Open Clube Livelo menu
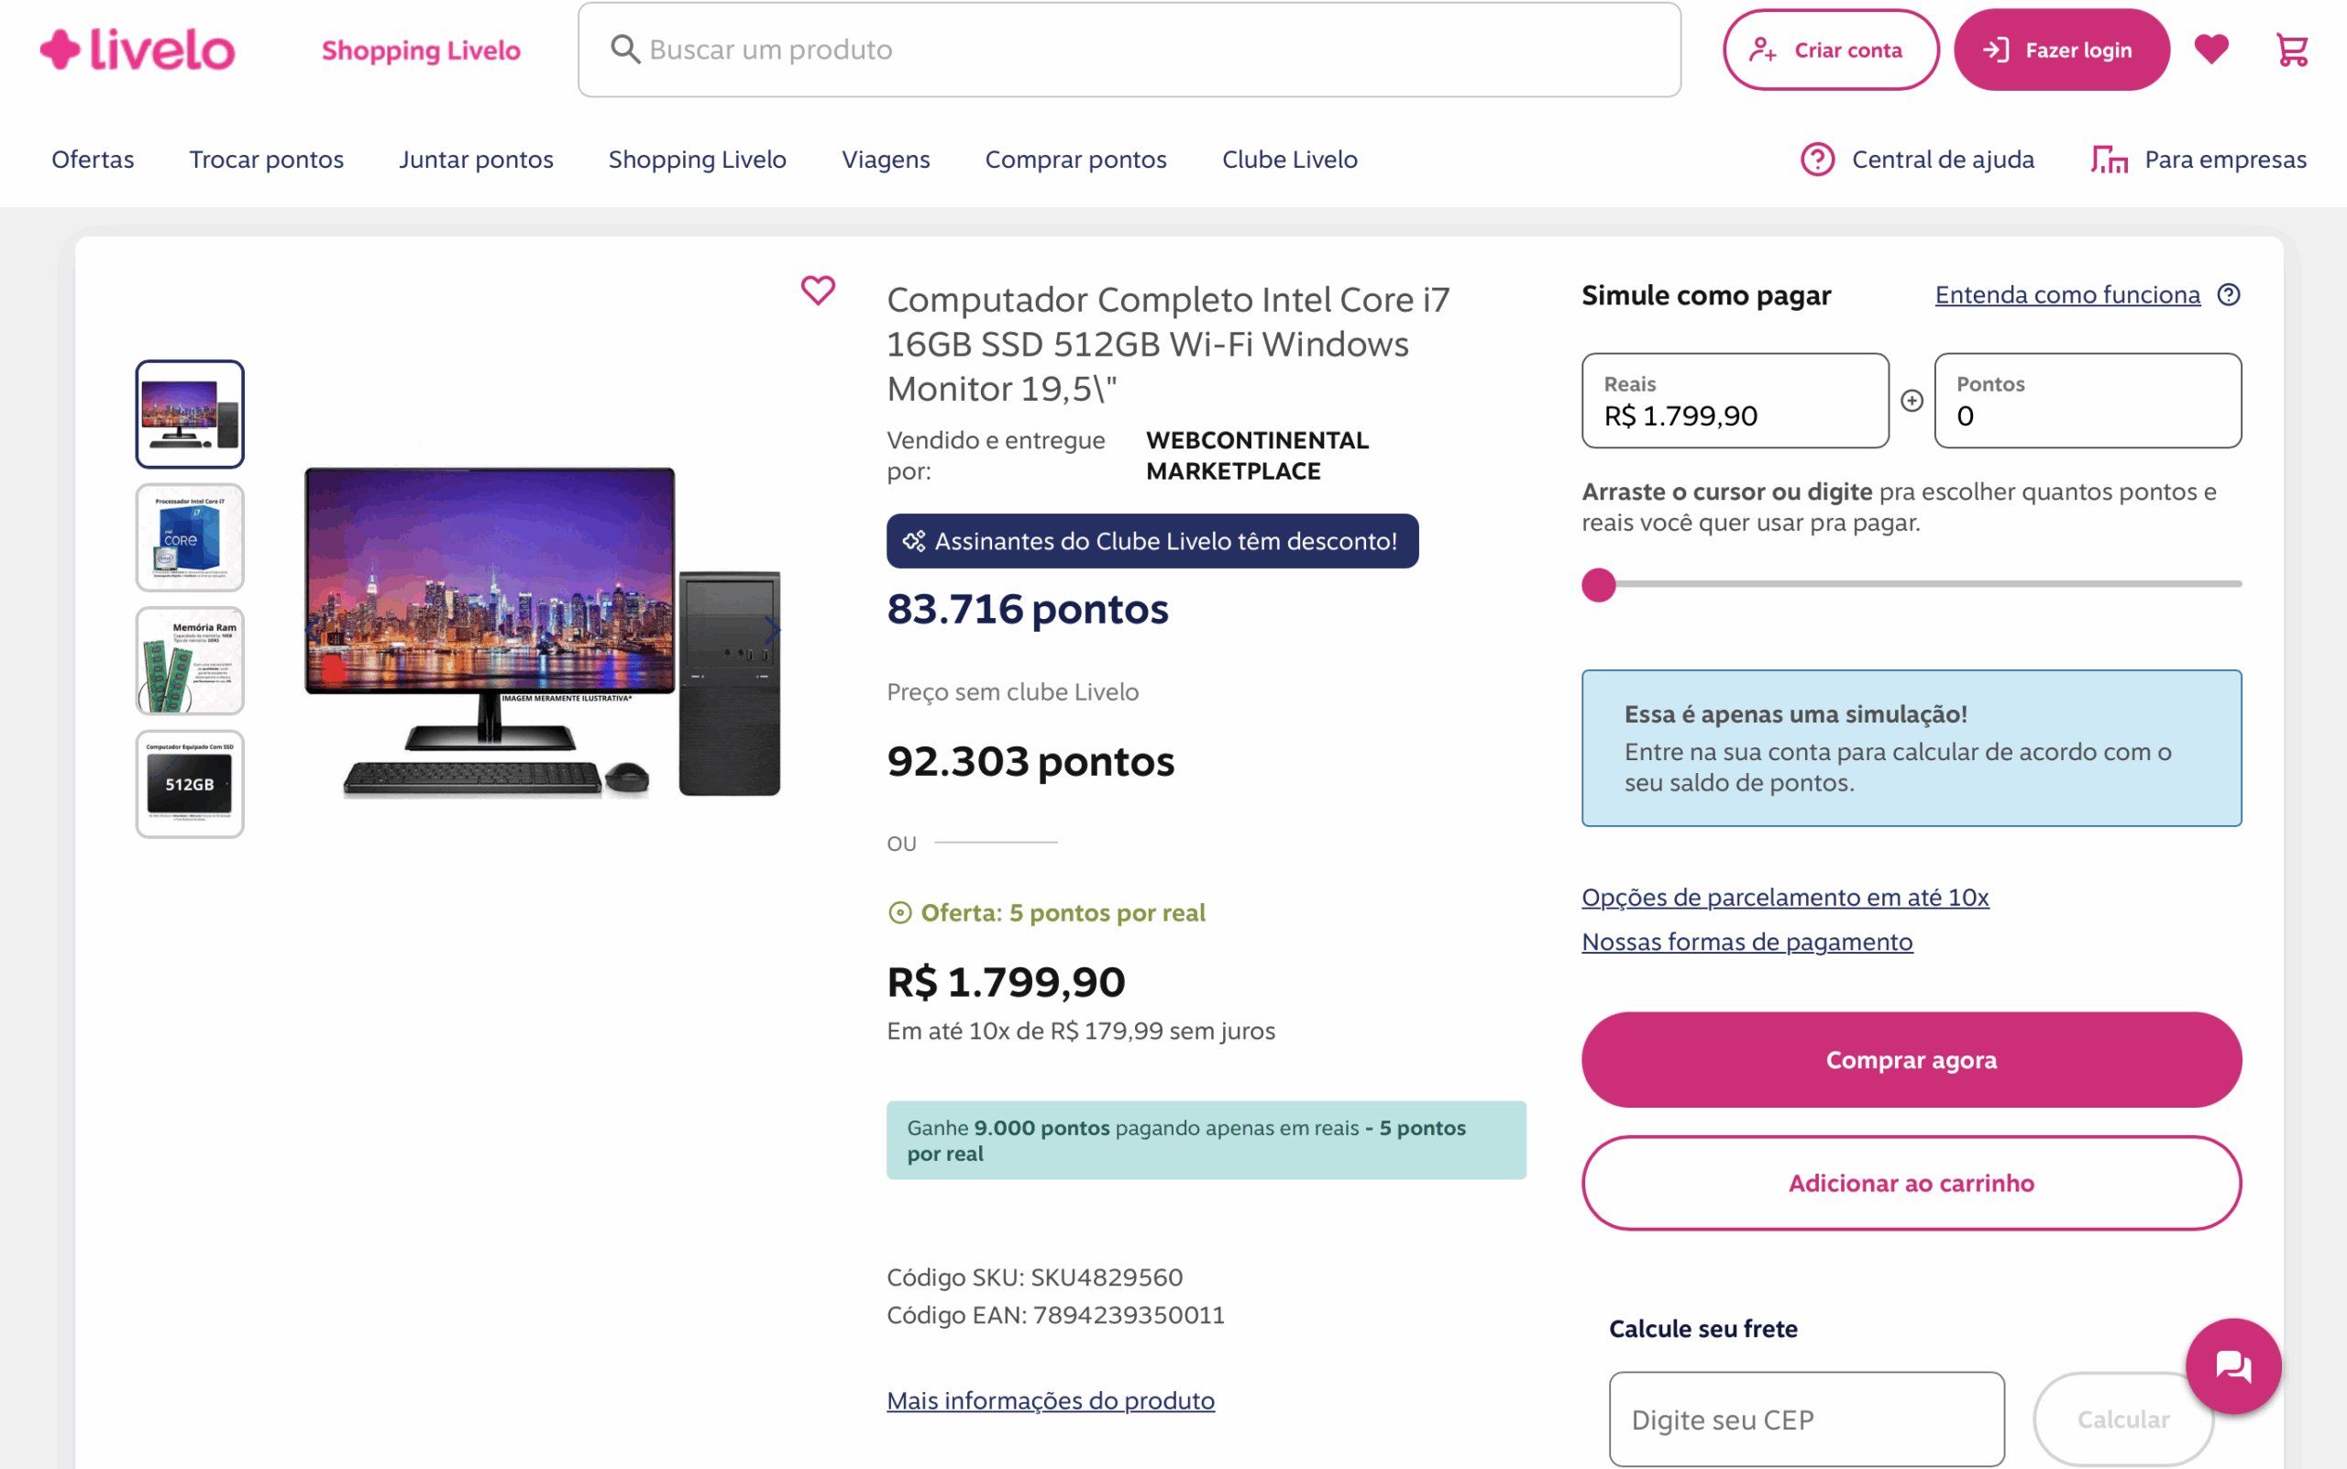The height and width of the screenshot is (1469, 2347). [x=1289, y=160]
